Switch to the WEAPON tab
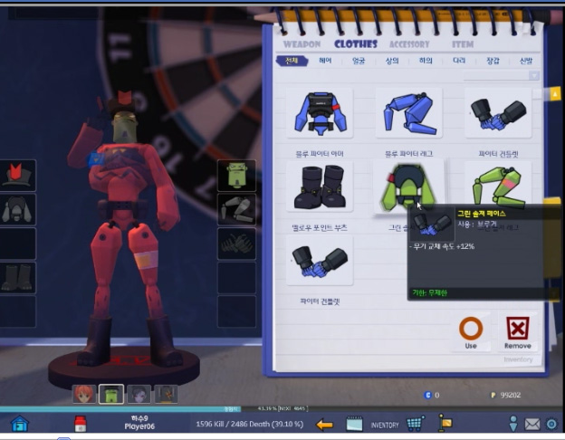The image size is (565, 440). [x=302, y=44]
